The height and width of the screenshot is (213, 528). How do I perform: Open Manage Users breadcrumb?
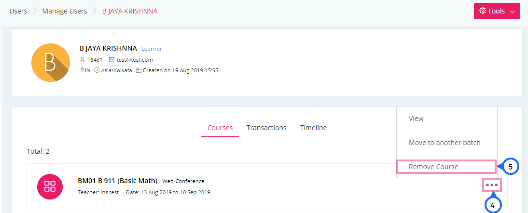point(65,11)
